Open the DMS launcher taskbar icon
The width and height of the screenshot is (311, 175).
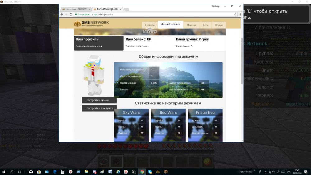[x=158, y=172]
